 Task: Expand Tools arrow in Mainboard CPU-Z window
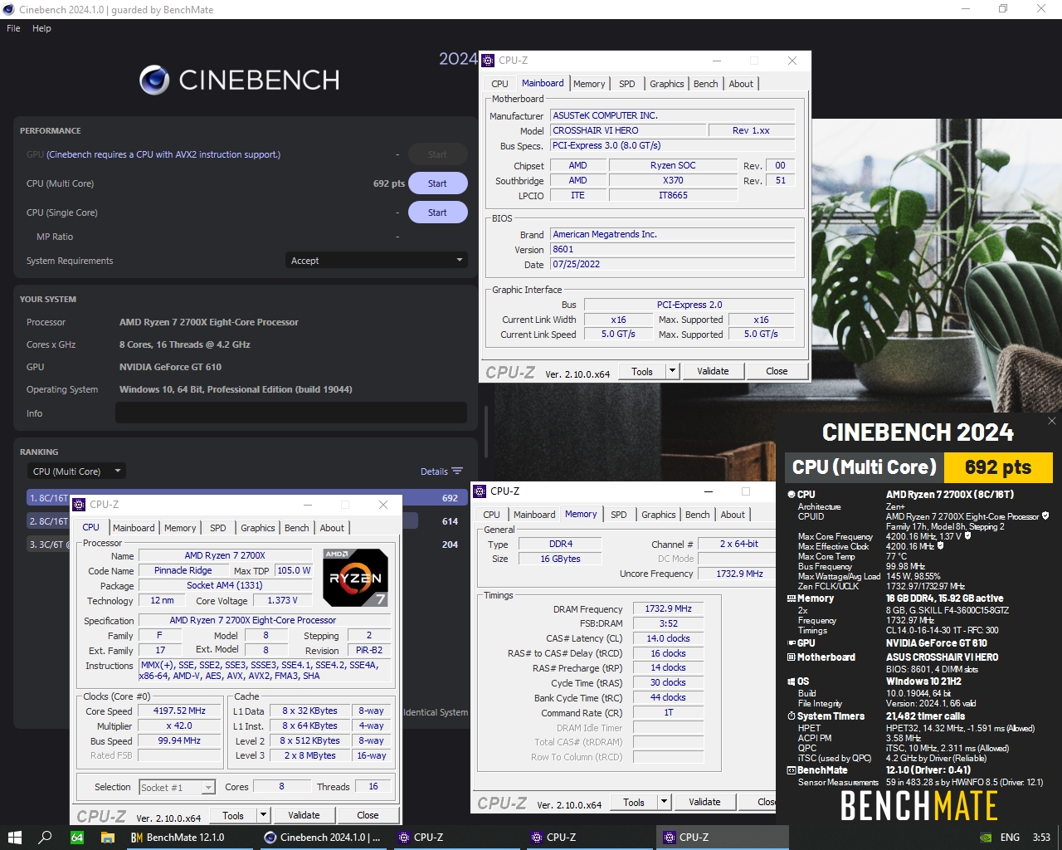673,371
